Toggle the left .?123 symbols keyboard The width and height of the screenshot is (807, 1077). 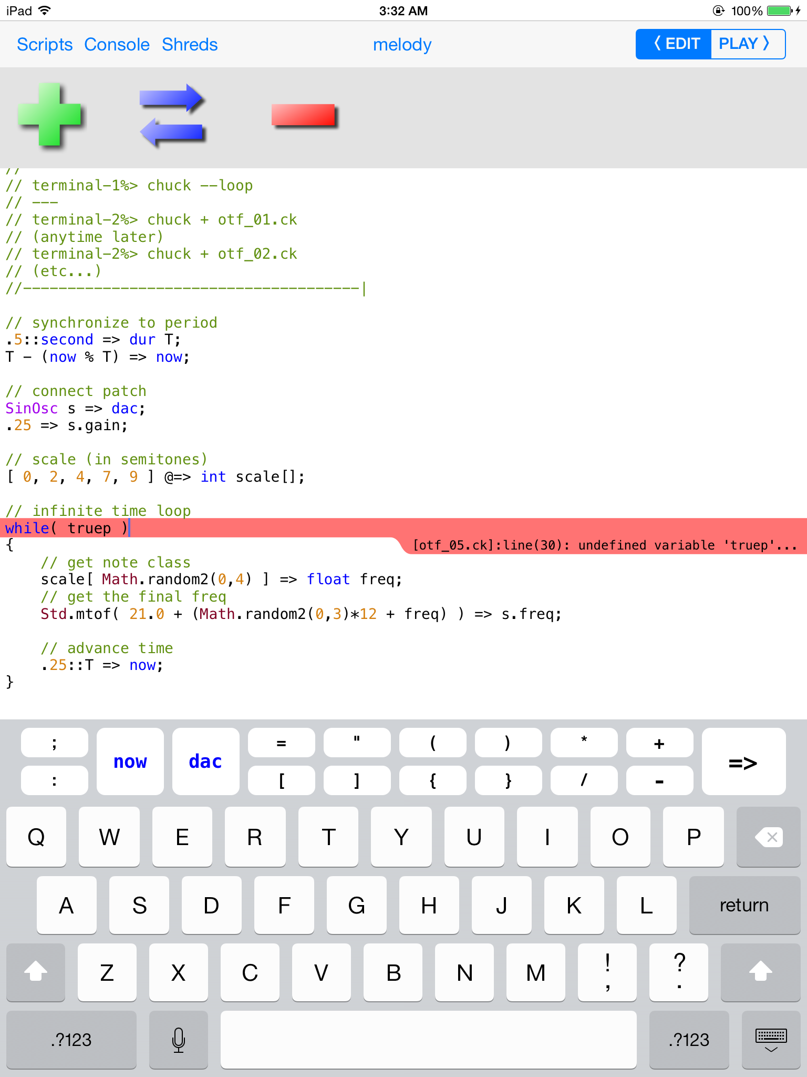71,1040
